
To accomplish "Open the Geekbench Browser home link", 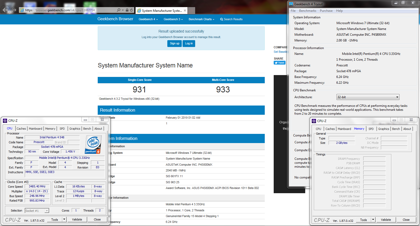I will tap(115, 19).
